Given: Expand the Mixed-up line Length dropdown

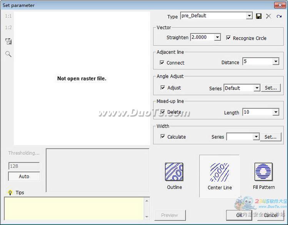Looking at the screenshot, I should 276,112.
